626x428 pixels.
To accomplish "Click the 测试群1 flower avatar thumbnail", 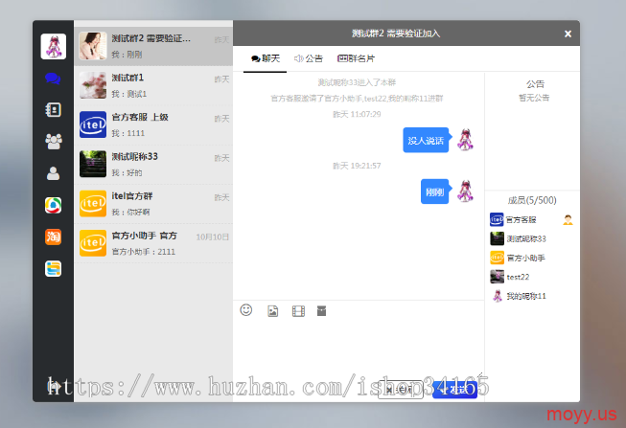I will [x=93, y=85].
